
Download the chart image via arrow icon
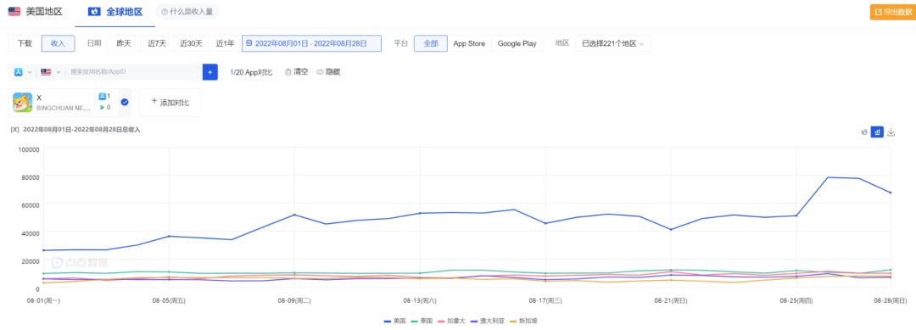[x=891, y=132]
